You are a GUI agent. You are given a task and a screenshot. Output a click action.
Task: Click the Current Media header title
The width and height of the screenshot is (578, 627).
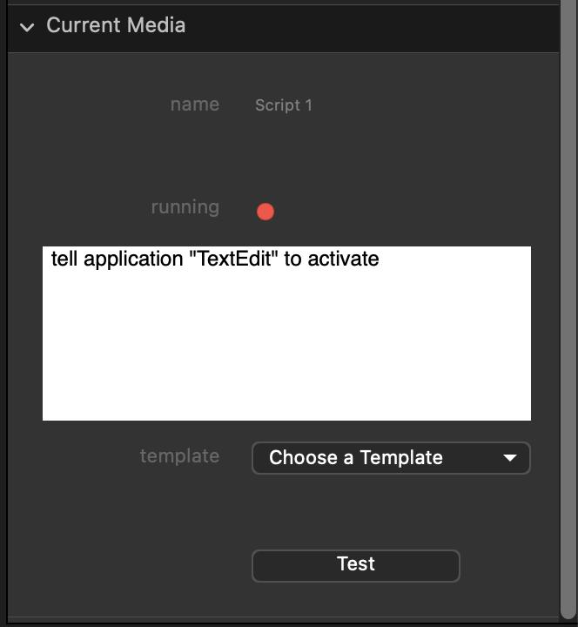[x=116, y=25]
